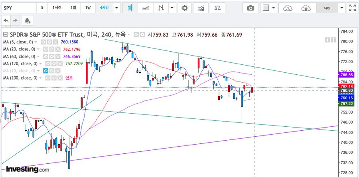Open chart settings gear in top toolbar
This screenshot has height=178, width=359.
[x=185, y=8]
